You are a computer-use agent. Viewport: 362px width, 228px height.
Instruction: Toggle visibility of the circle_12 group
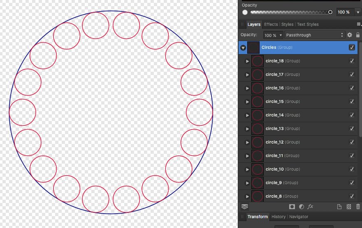click(352, 142)
